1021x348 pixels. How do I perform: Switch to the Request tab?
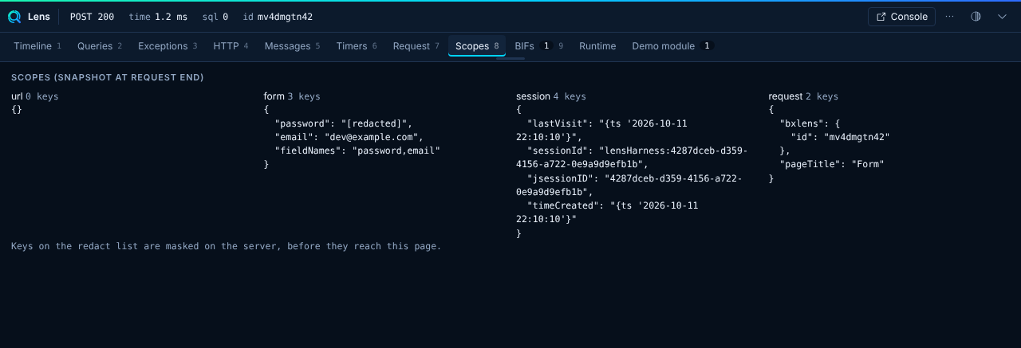tap(416, 46)
